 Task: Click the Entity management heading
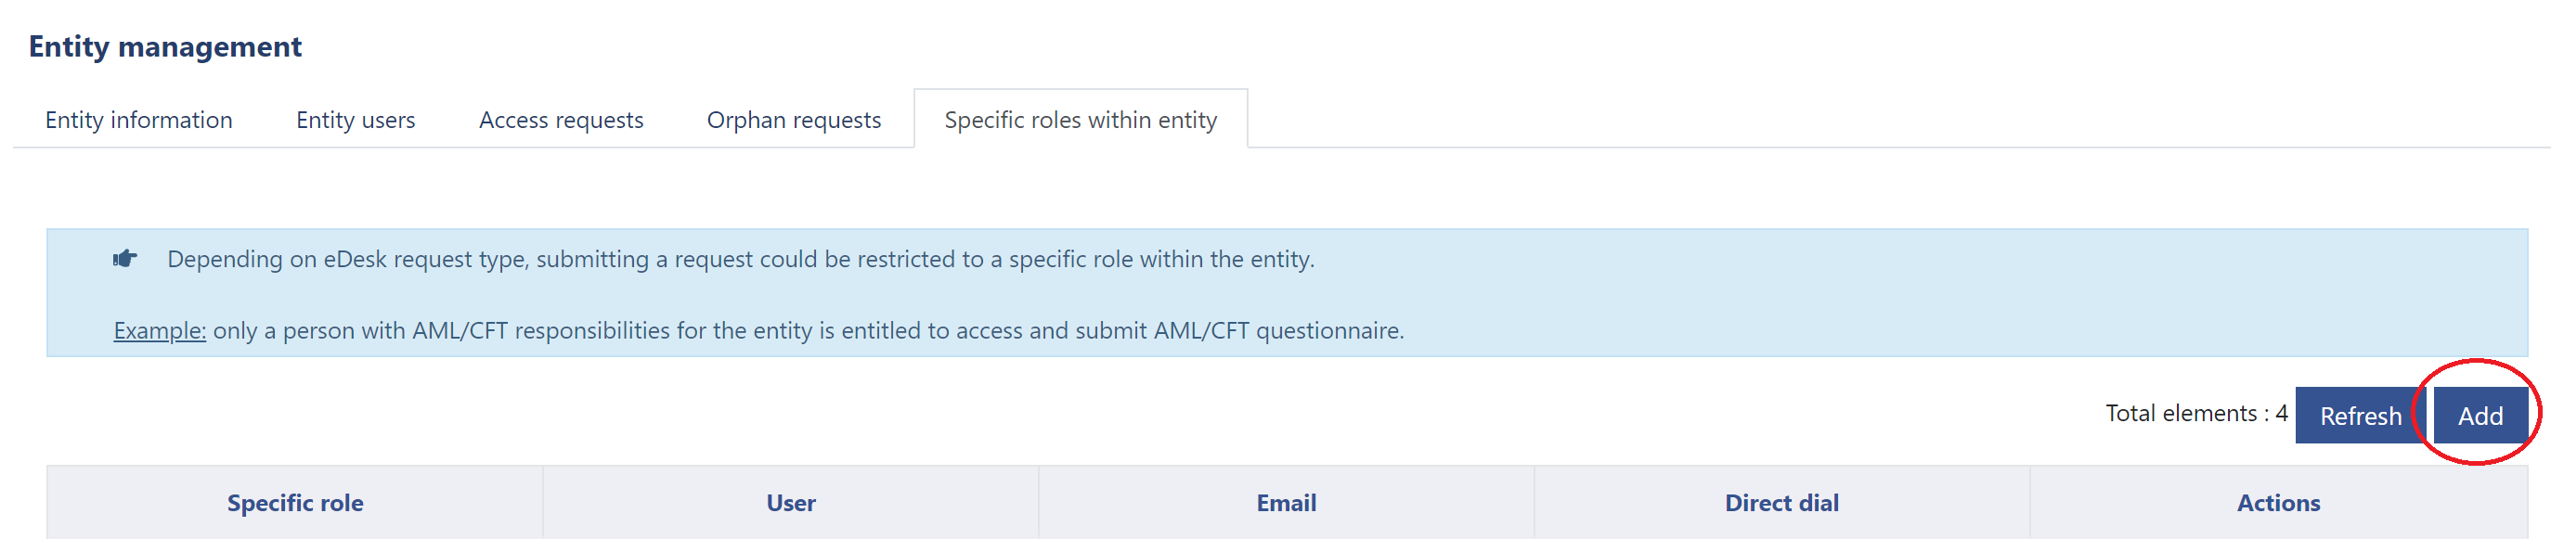pos(164,46)
